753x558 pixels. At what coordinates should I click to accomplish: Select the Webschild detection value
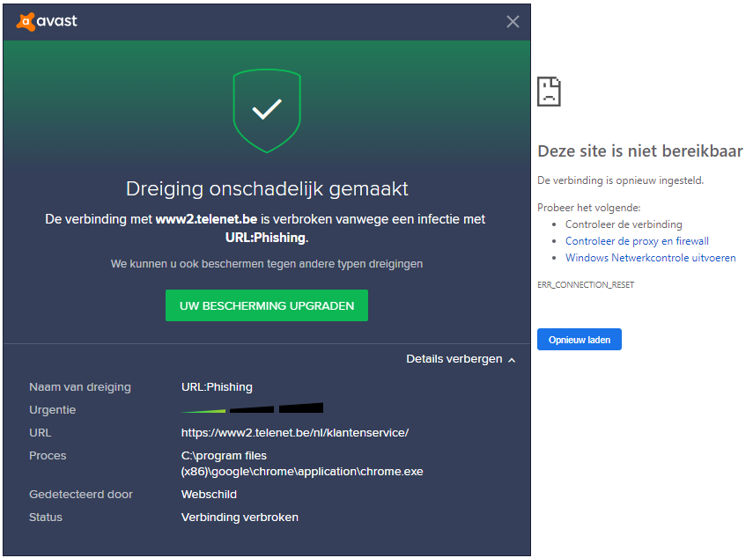click(x=209, y=494)
